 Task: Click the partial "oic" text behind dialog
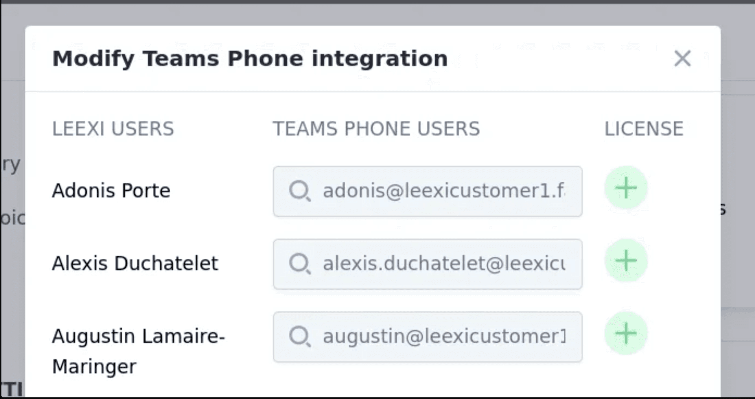[13, 218]
